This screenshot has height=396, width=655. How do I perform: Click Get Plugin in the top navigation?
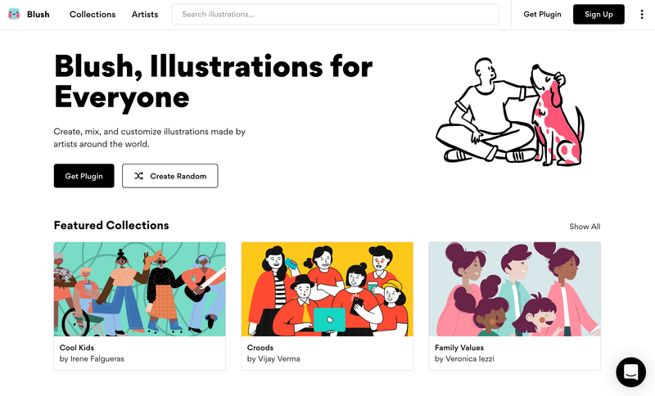pyautogui.click(x=542, y=14)
